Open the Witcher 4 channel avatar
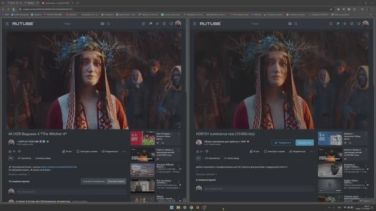The width and height of the screenshot is (376, 211). (11, 142)
